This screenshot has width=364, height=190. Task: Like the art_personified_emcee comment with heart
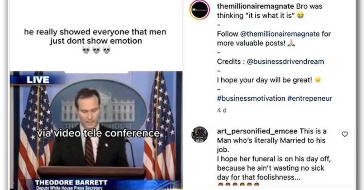pyautogui.click(x=344, y=134)
